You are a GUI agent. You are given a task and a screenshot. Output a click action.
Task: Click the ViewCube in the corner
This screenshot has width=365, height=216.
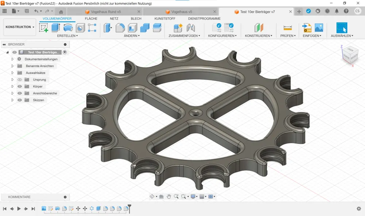click(x=350, y=55)
